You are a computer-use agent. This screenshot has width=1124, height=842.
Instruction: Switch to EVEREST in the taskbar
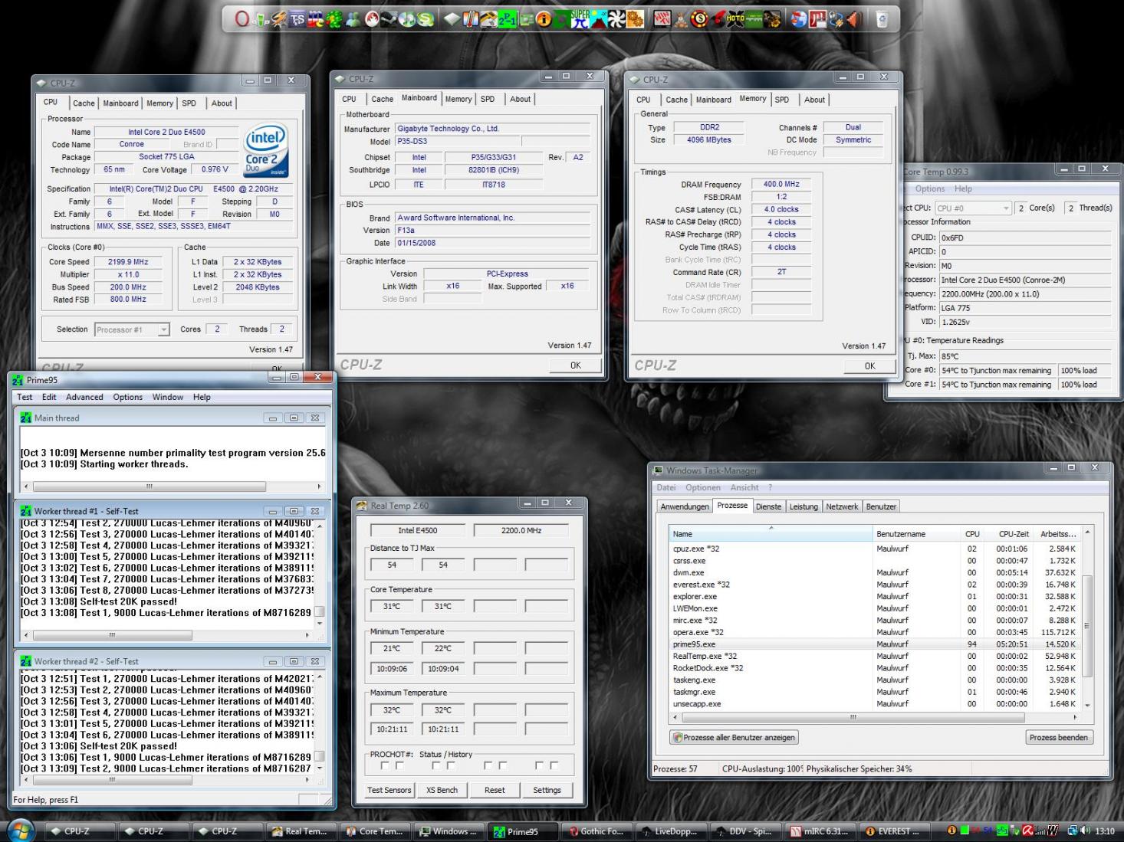(893, 831)
